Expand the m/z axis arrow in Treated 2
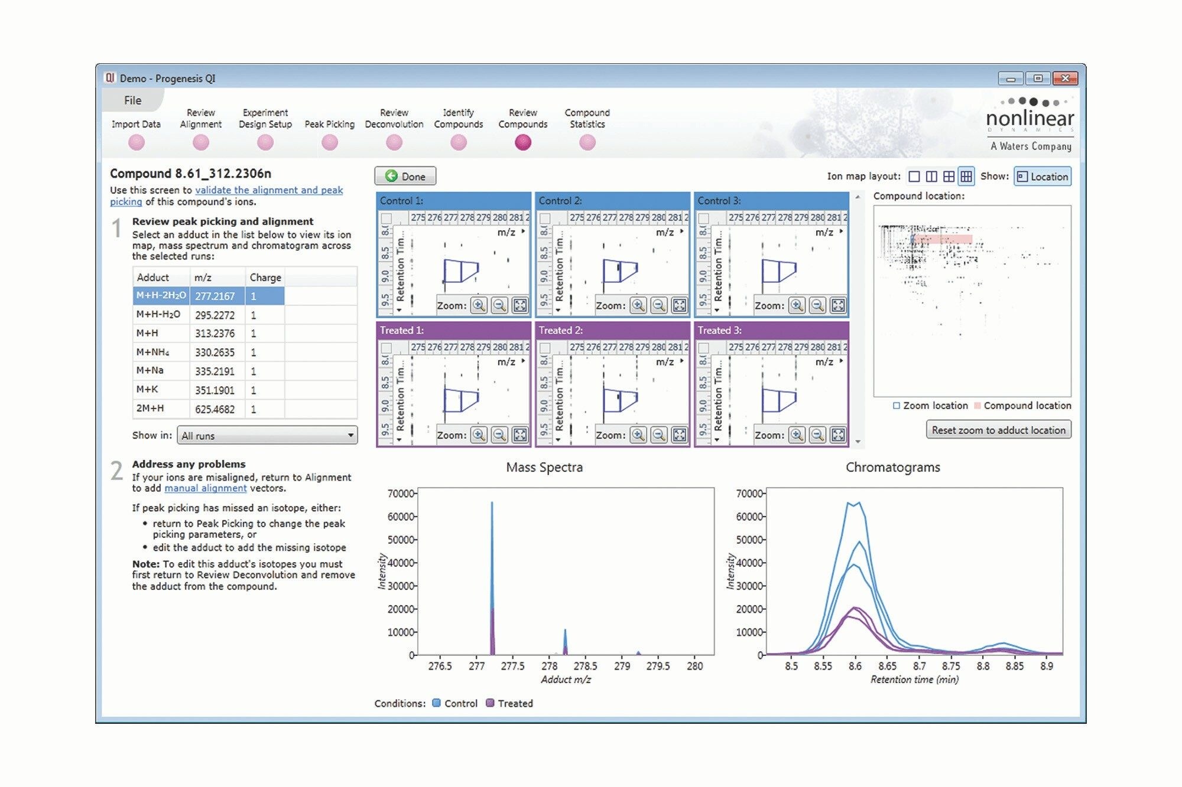1182x787 pixels. [x=682, y=361]
